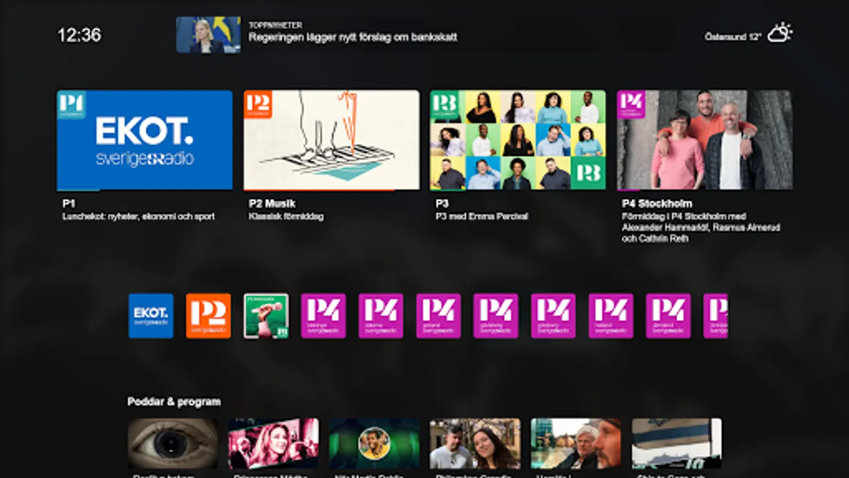Viewport: 849px width, 478px height.
Task: Play the P1 EKOT live card
Action: [x=144, y=140]
